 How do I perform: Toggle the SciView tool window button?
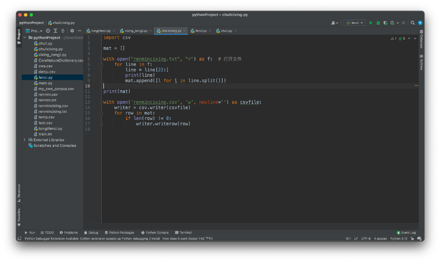click(421, 62)
